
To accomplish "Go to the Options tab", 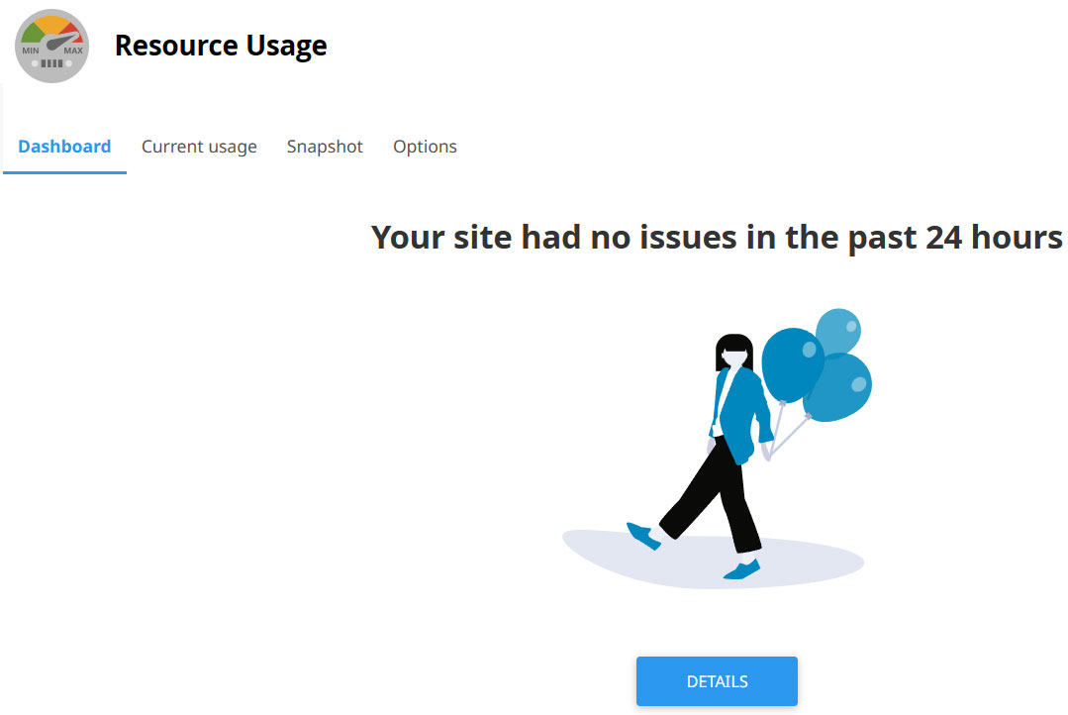I will point(425,147).
